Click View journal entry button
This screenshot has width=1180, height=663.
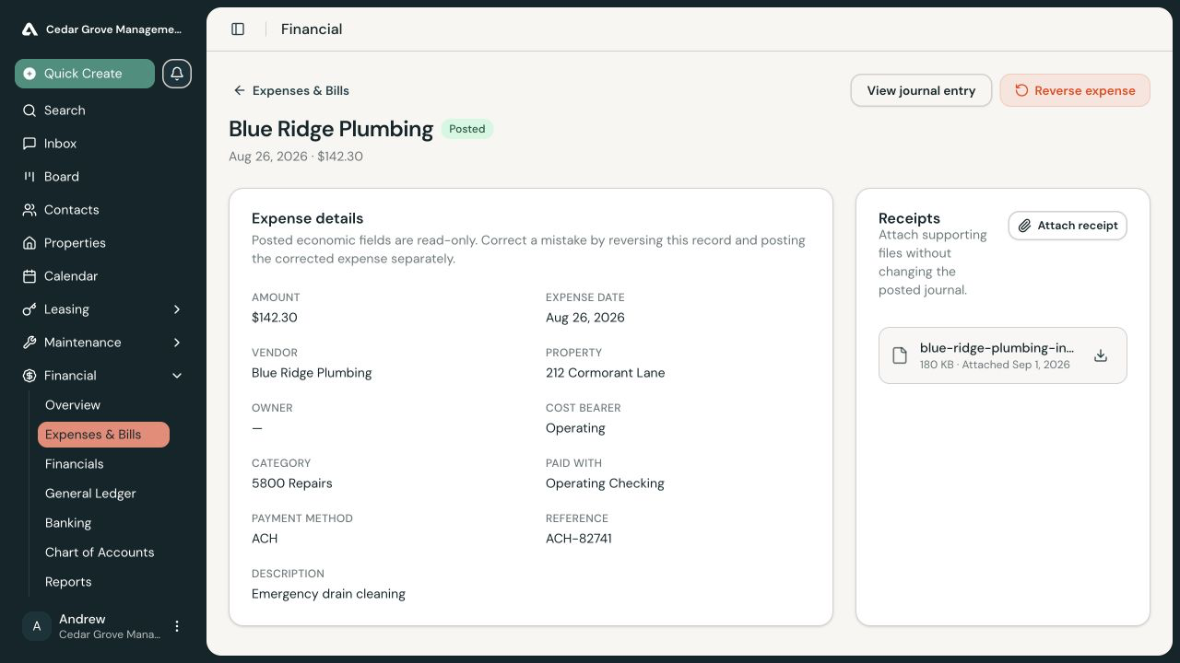[x=921, y=90]
